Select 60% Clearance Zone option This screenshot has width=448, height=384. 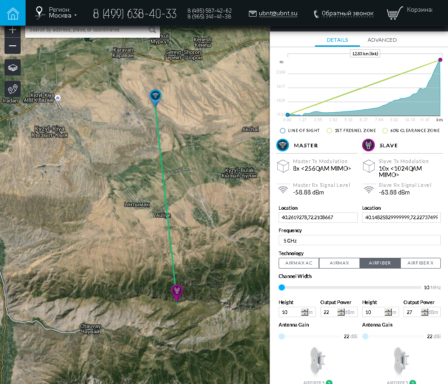(x=385, y=131)
